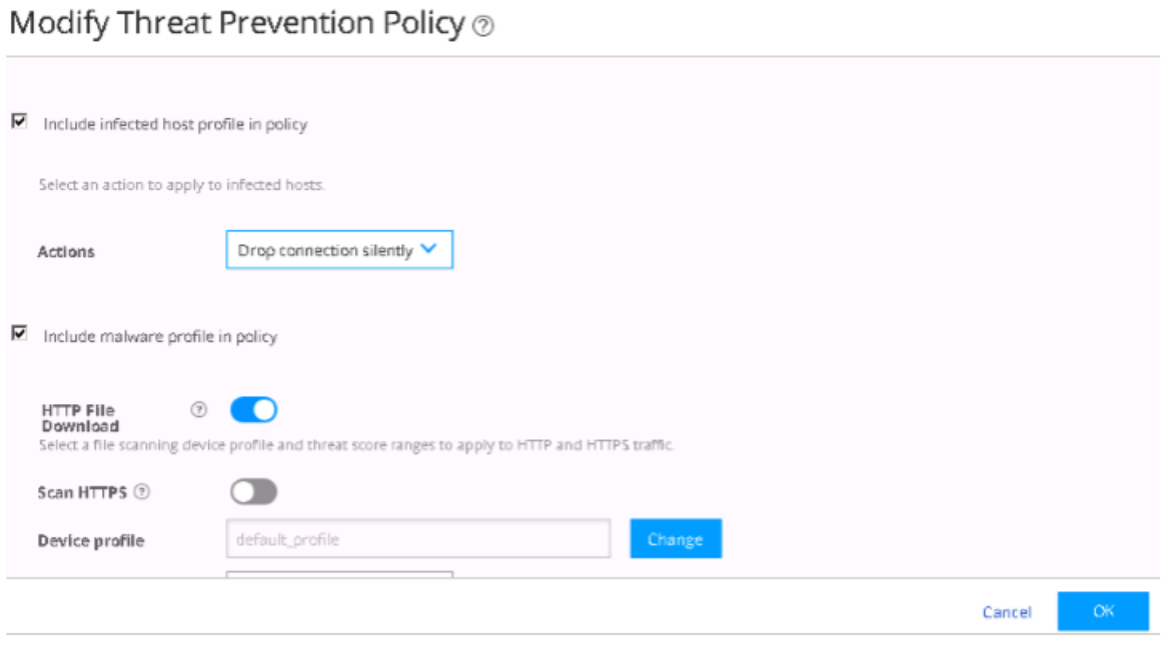1162x648 pixels.
Task: Click the 'HTTP File Download' label text
Action: point(79,418)
